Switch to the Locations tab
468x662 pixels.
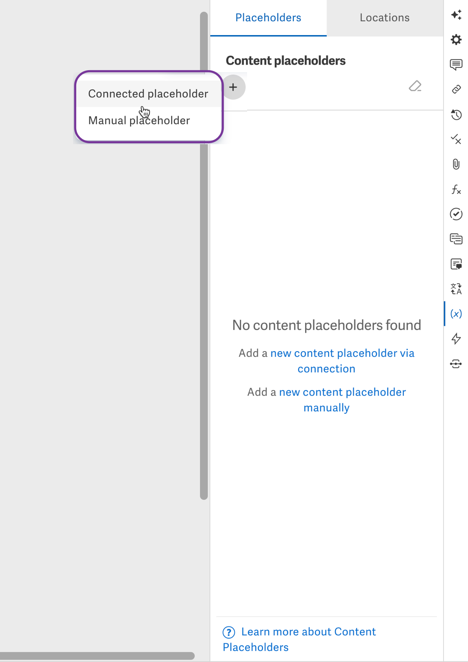(x=384, y=18)
